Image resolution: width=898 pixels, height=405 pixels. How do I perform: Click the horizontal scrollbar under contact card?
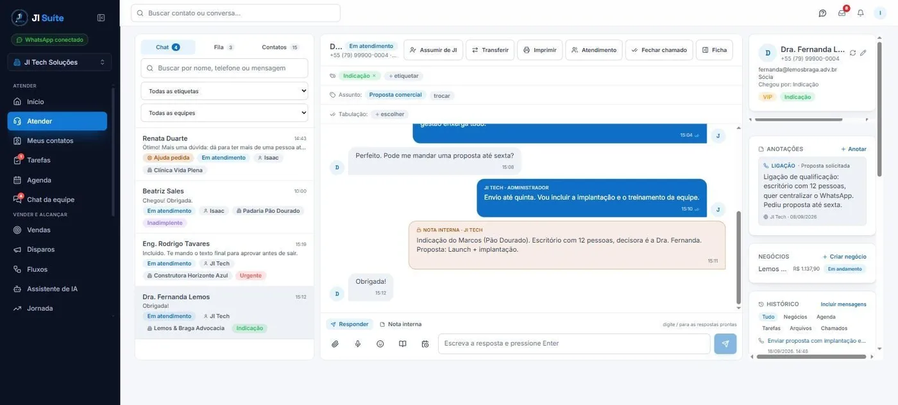click(799, 119)
